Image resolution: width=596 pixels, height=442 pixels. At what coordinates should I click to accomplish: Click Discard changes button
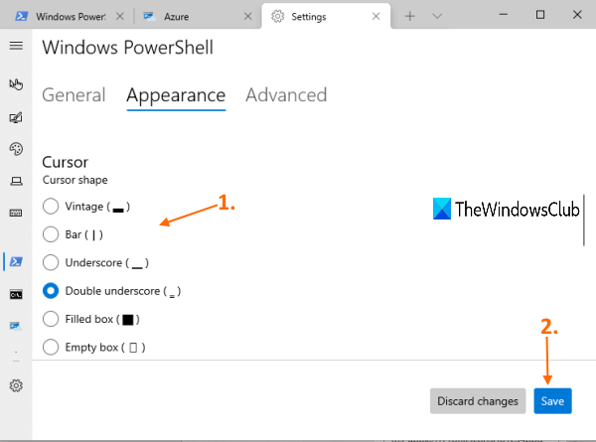coord(478,401)
